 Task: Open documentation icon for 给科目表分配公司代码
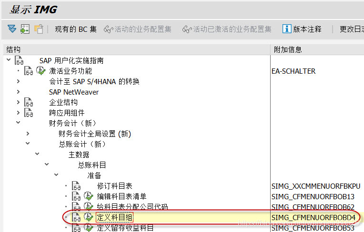pyautogui.click(x=76, y=206)
